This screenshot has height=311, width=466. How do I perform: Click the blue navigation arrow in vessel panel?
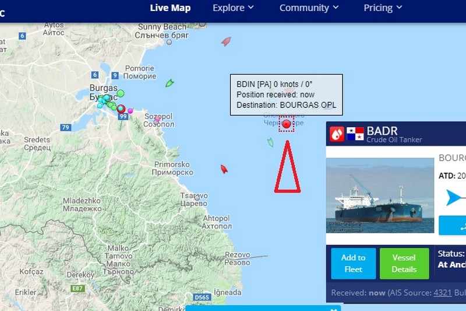tap(453, 197)
